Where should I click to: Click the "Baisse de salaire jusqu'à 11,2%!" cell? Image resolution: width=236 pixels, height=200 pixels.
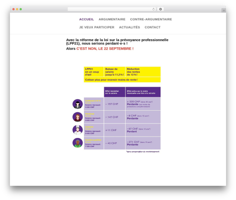[115, 72]
